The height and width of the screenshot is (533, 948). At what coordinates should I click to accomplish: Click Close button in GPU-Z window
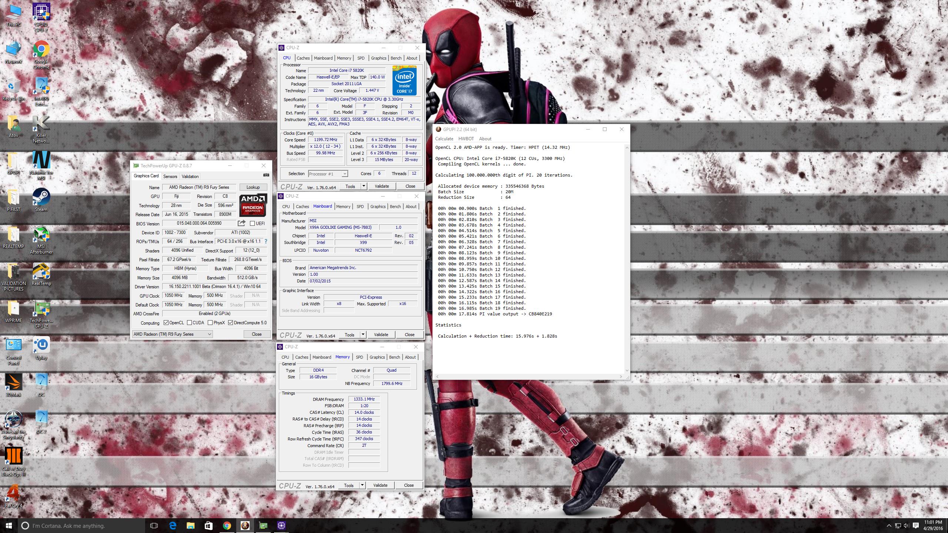pyautogui.click(x=257, y=334)
